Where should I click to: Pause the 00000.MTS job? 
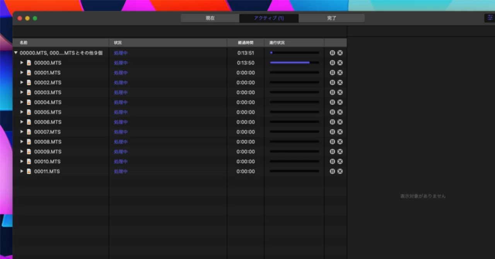point(332,63)
